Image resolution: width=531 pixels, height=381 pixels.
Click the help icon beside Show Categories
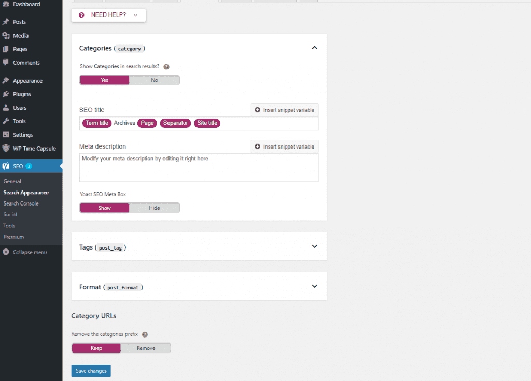click(166, 66)
